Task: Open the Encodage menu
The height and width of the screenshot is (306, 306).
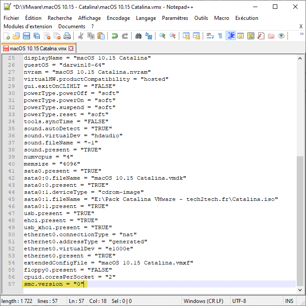Action: (x=118, y=18)
